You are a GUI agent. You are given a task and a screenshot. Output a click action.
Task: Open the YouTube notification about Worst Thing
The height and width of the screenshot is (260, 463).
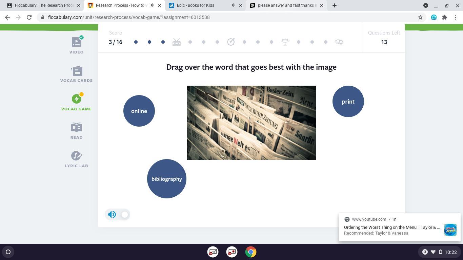[391, 227]
